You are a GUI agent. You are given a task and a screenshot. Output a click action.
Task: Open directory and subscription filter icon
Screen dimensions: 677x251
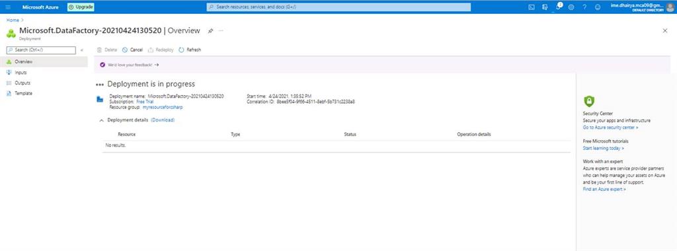pos(545,7)
